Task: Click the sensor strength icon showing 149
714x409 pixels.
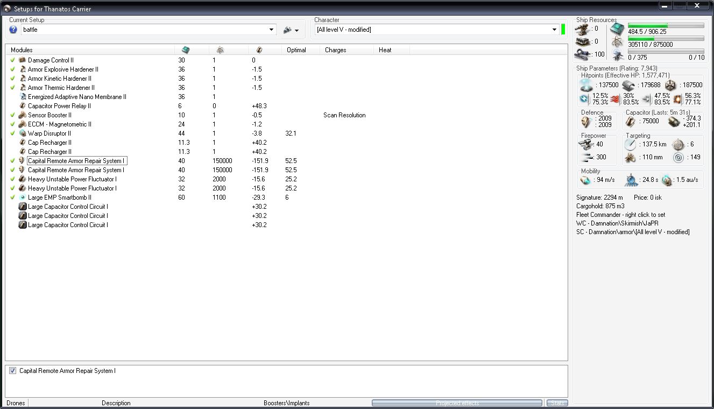Action: tap(677, 157)
